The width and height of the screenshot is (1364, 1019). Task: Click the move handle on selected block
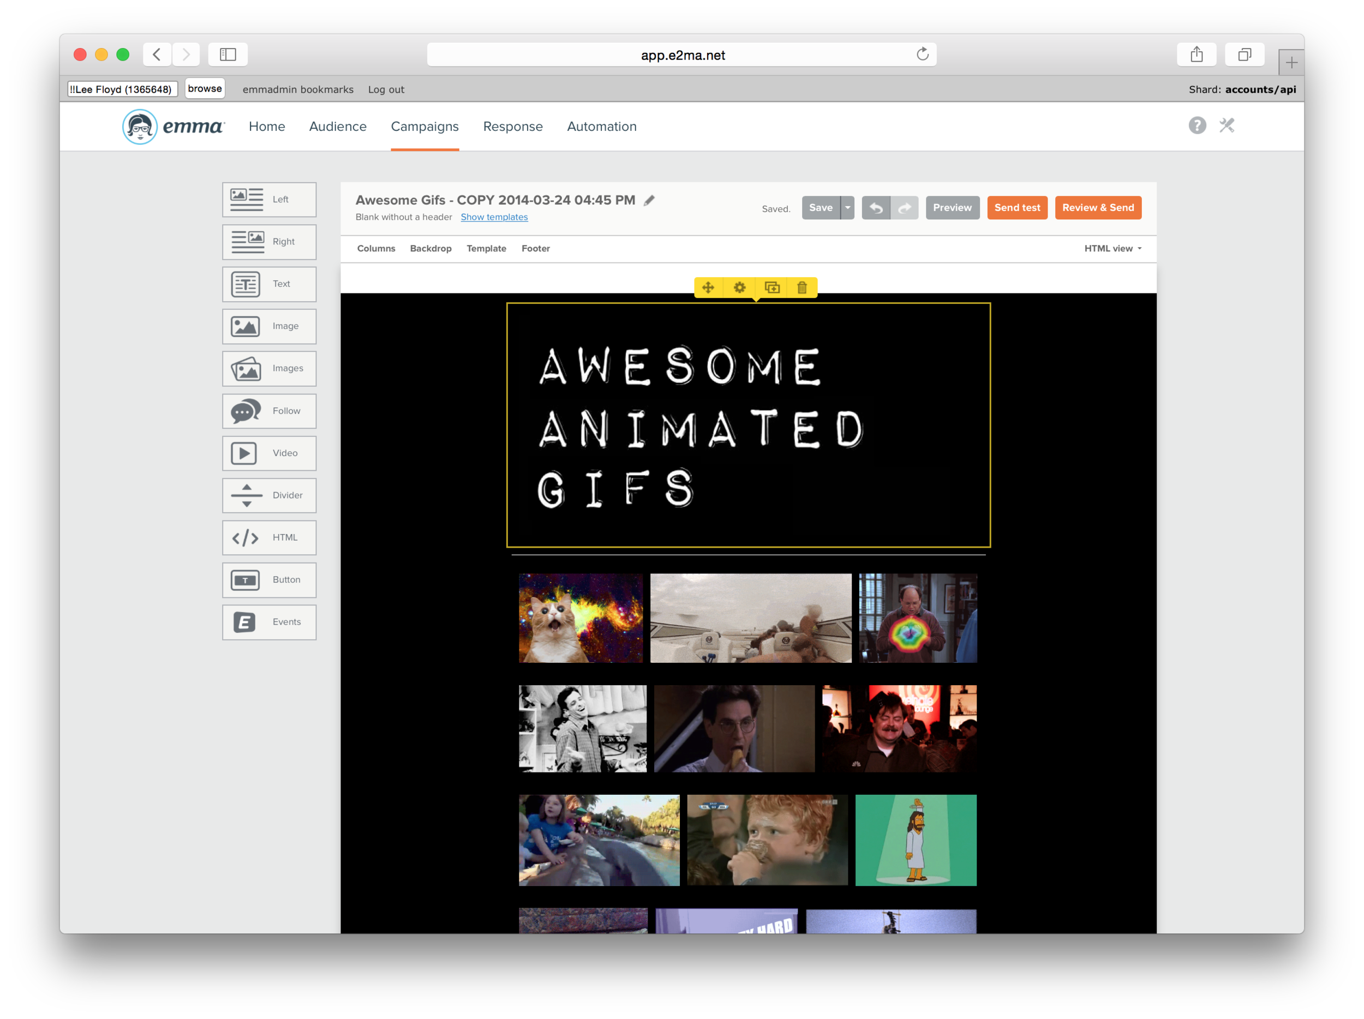tap(708, 287)
